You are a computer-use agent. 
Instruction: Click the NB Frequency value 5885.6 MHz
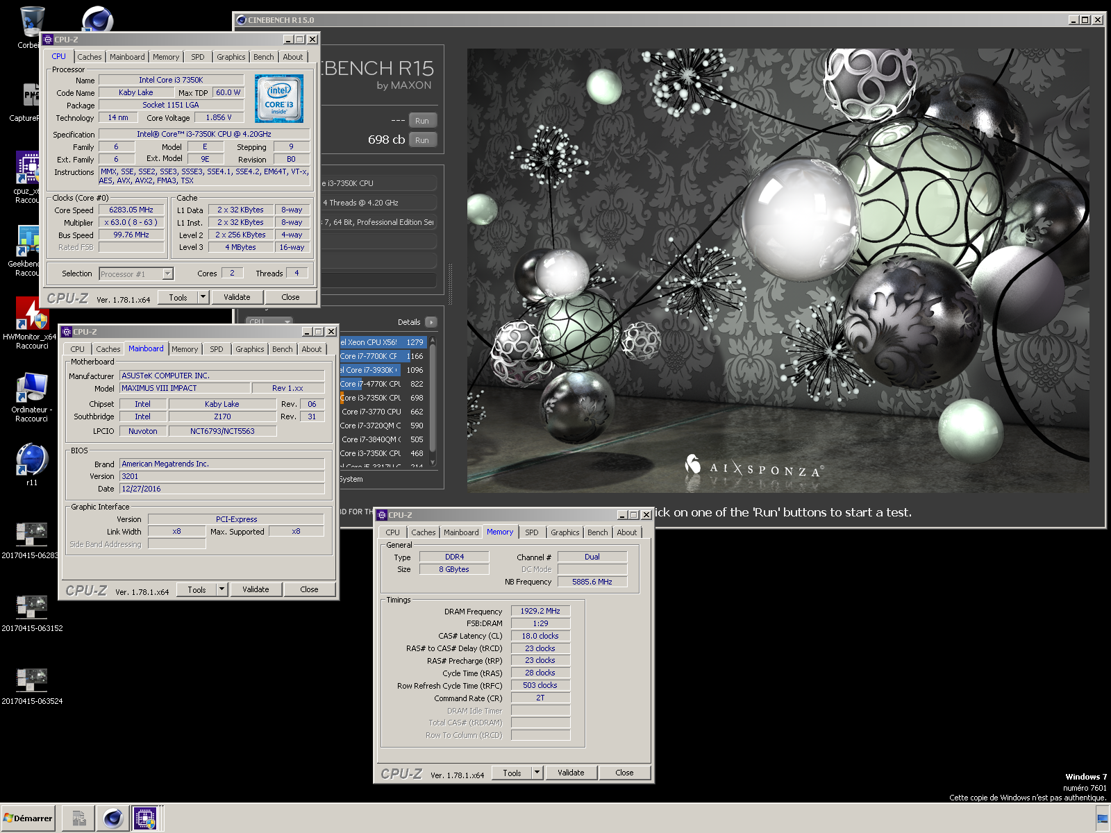tap(592, 582)
